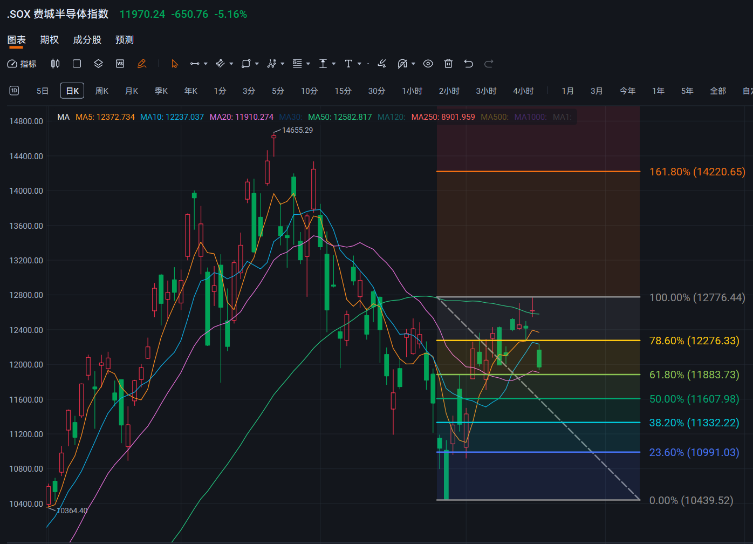
Task: Click the trash delete drawings icon
Action: [448, 64]
